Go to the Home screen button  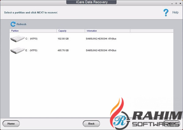coord(11,124)
